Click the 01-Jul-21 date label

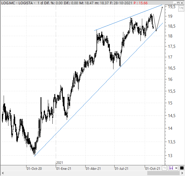[x=122, y=169]
